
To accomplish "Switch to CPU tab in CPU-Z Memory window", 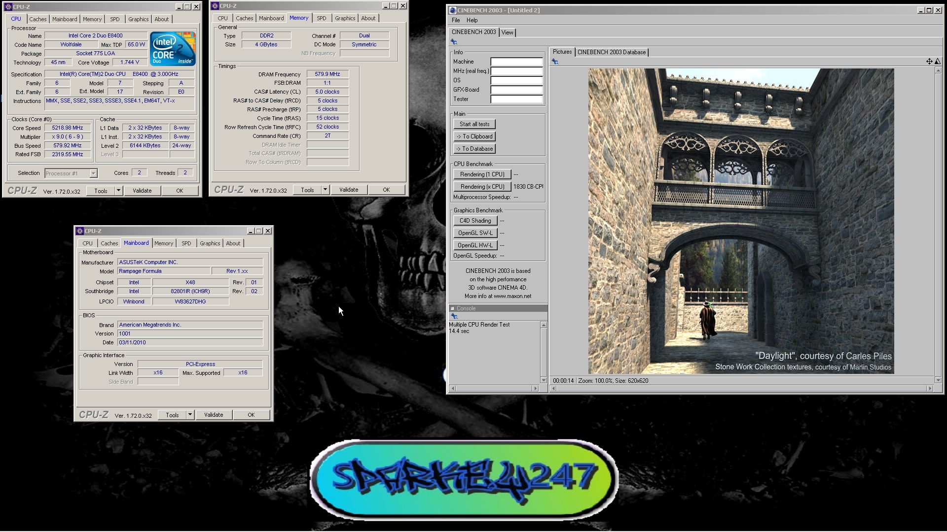I will 223,18.
